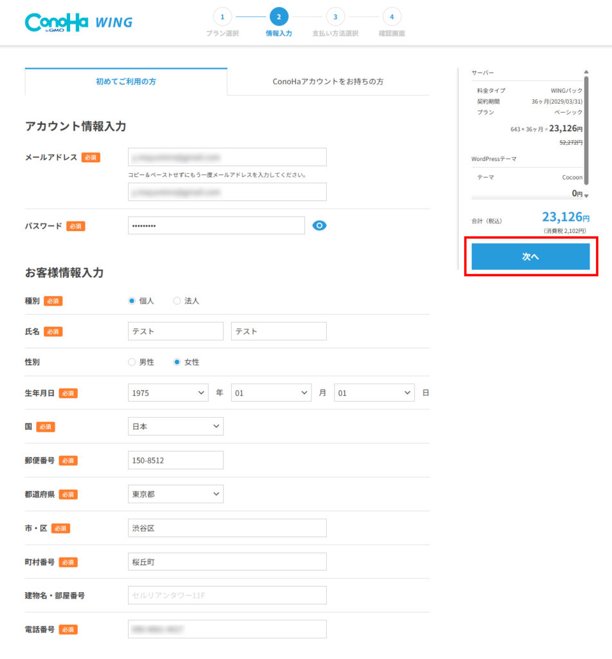This screenshot has width=612, height=659.
Task: Click the summary panel scroll-up arrow
Action: point(586,72)
